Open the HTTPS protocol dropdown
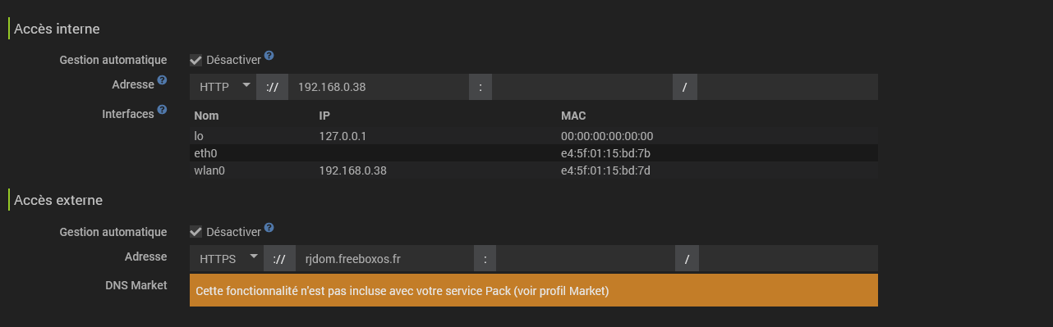The image size is (1053, 327). click(x=226, y=258)
